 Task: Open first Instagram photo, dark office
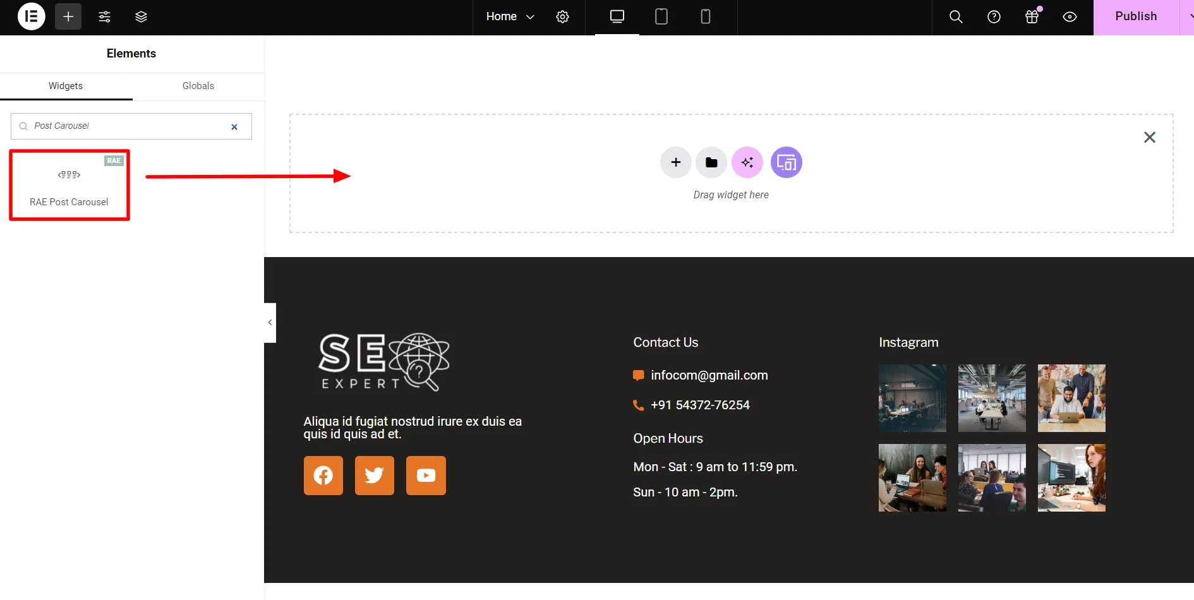[x=912, y=398]
